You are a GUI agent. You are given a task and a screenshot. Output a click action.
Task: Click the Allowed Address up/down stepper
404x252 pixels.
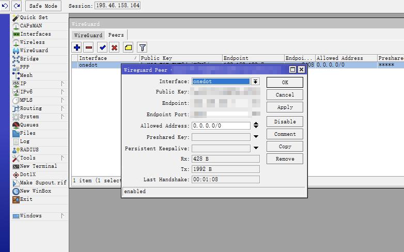[x=255, y=125]
